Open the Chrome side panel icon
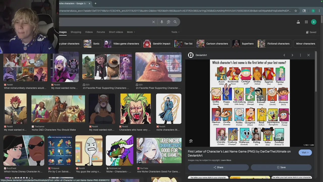The image size is (323, 182). click(x=304, y=11)
